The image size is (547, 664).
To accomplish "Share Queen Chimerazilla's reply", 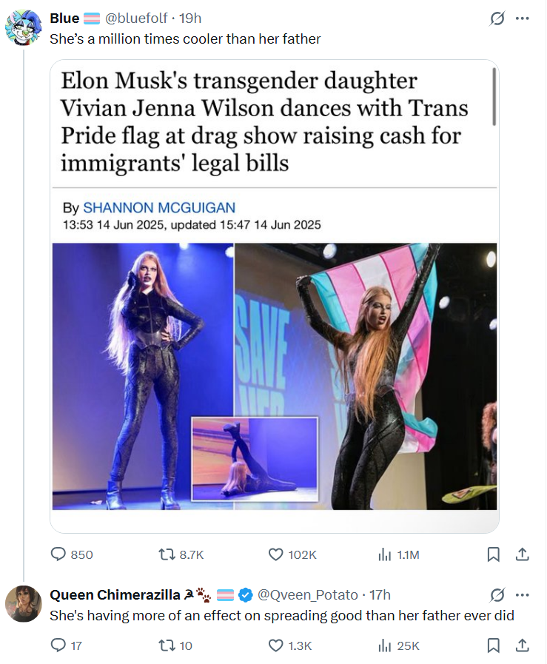I will coord(521,645).
